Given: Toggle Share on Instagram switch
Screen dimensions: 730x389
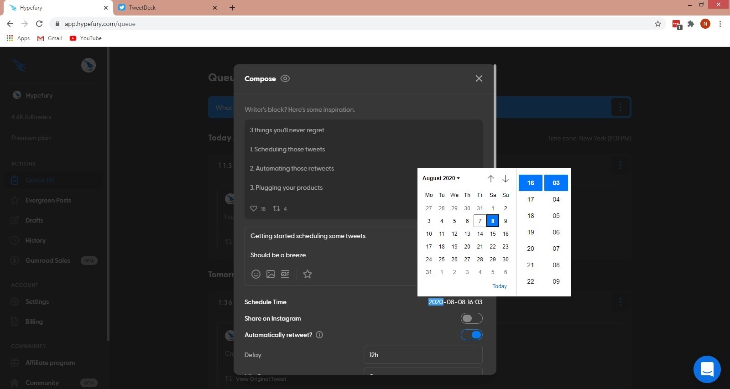Looking at the screenshot, I should click(471, 318).
